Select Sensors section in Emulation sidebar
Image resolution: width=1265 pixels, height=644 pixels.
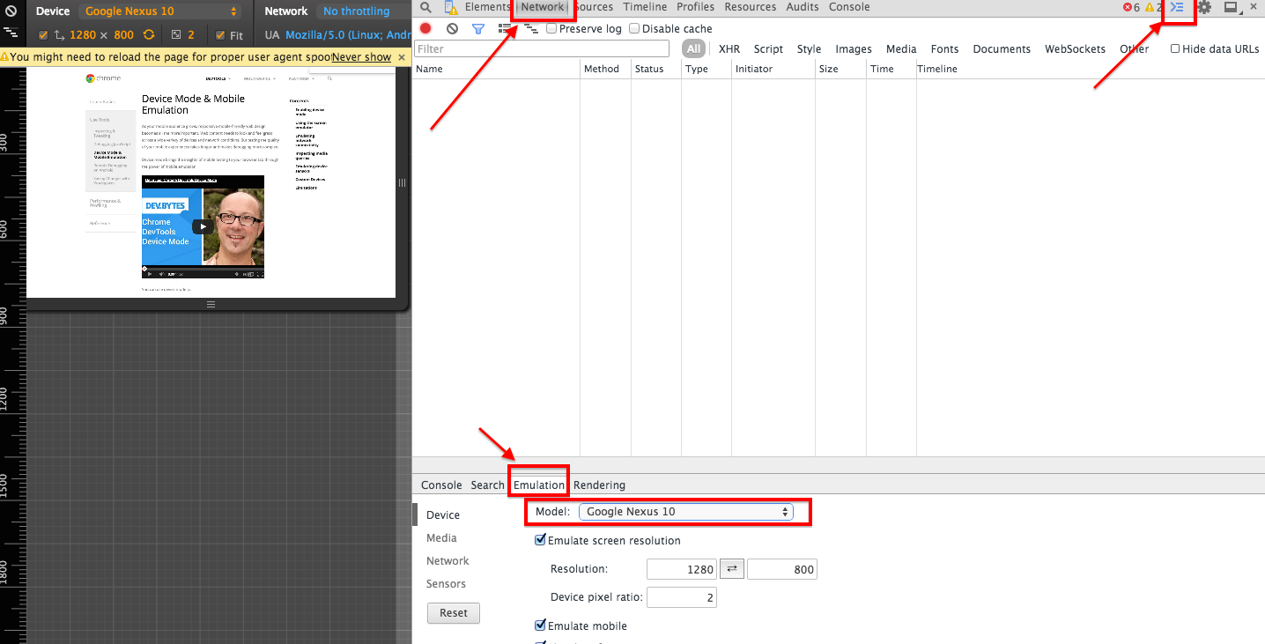[446, 584]
